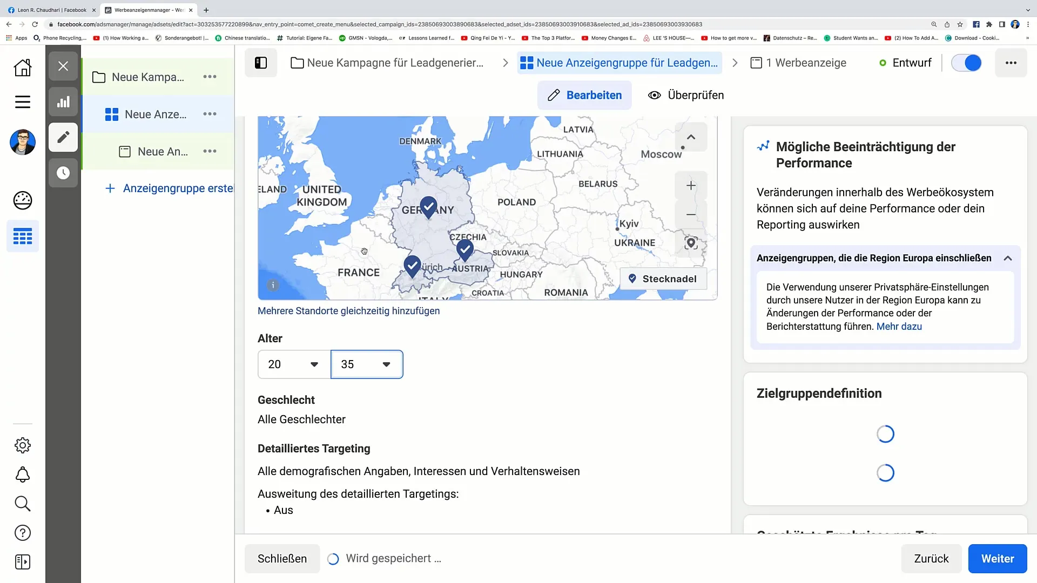The image size is (1037, 583).
Task: Switch to the Bearbeiten tab
Action: 584,95
